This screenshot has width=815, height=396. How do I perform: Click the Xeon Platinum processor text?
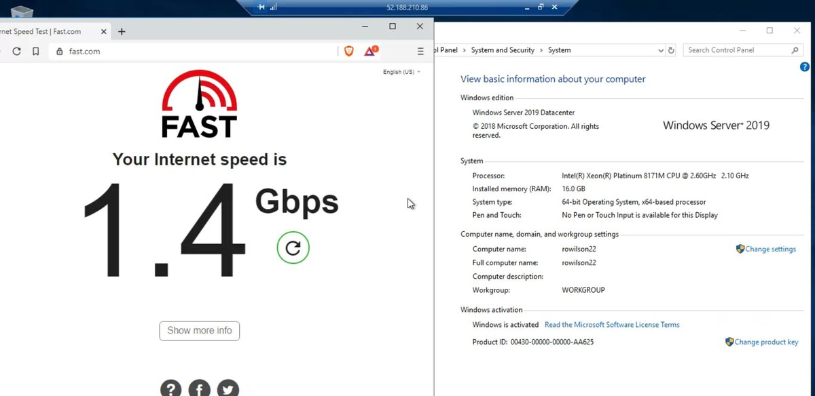coord(655,176)
